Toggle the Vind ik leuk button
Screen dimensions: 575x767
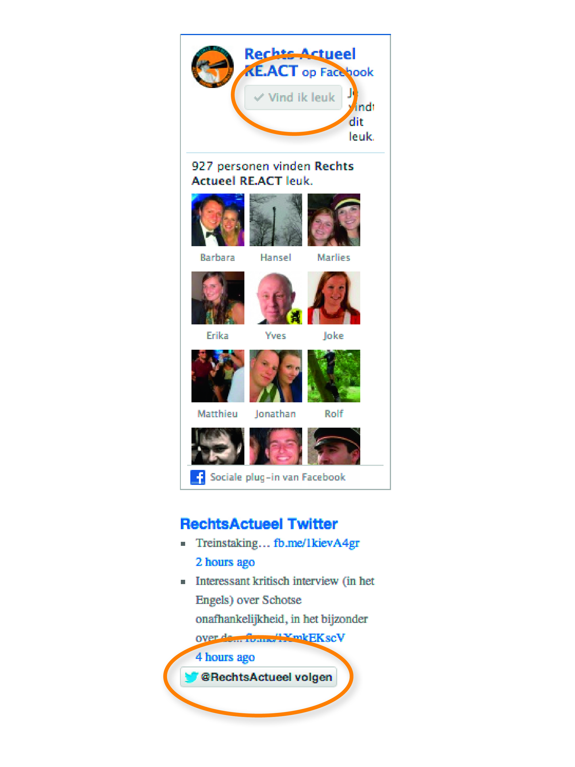293,97
